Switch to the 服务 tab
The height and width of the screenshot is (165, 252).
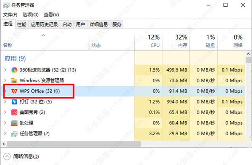point(117,24)
